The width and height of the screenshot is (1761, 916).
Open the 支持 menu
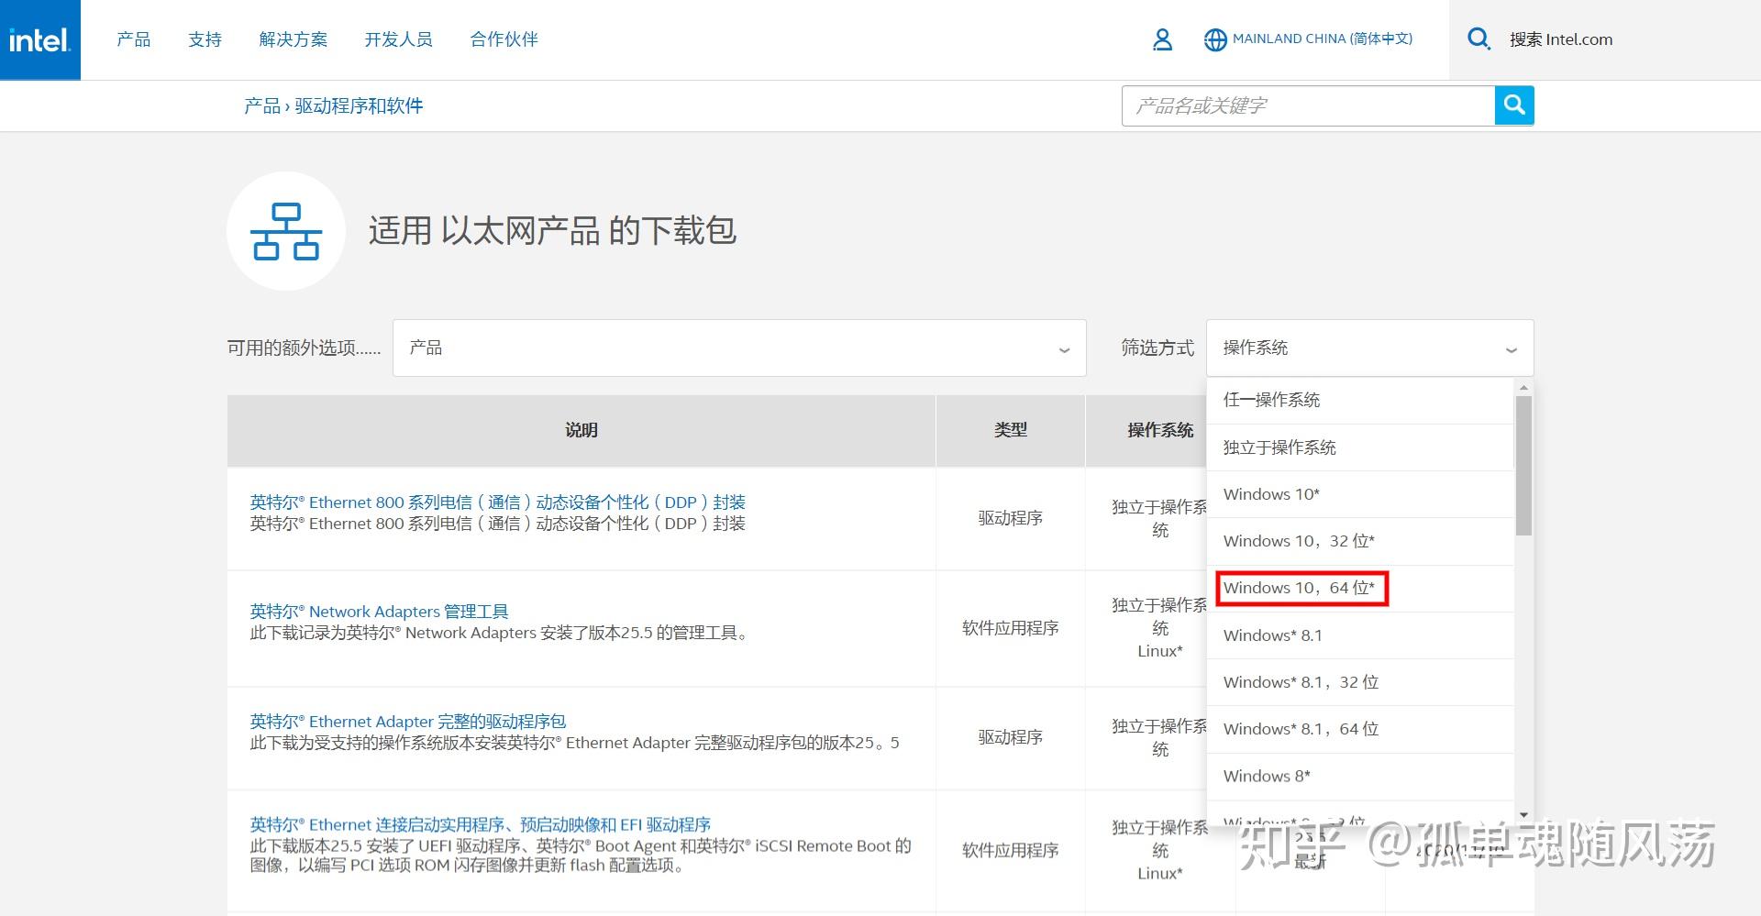[205, 39]
